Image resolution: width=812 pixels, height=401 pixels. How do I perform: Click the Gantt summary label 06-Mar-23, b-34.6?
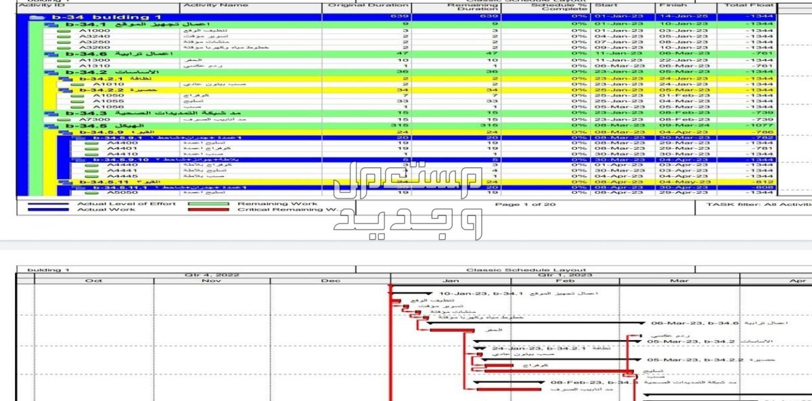695,323
